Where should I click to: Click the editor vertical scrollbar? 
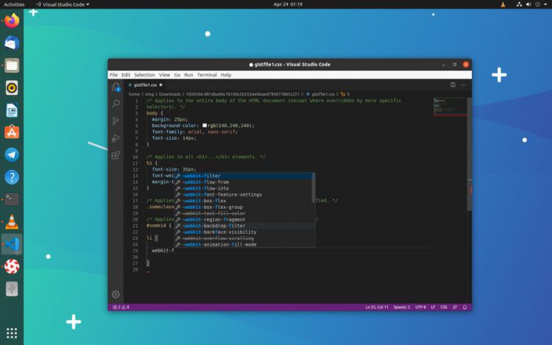(470, 154)
